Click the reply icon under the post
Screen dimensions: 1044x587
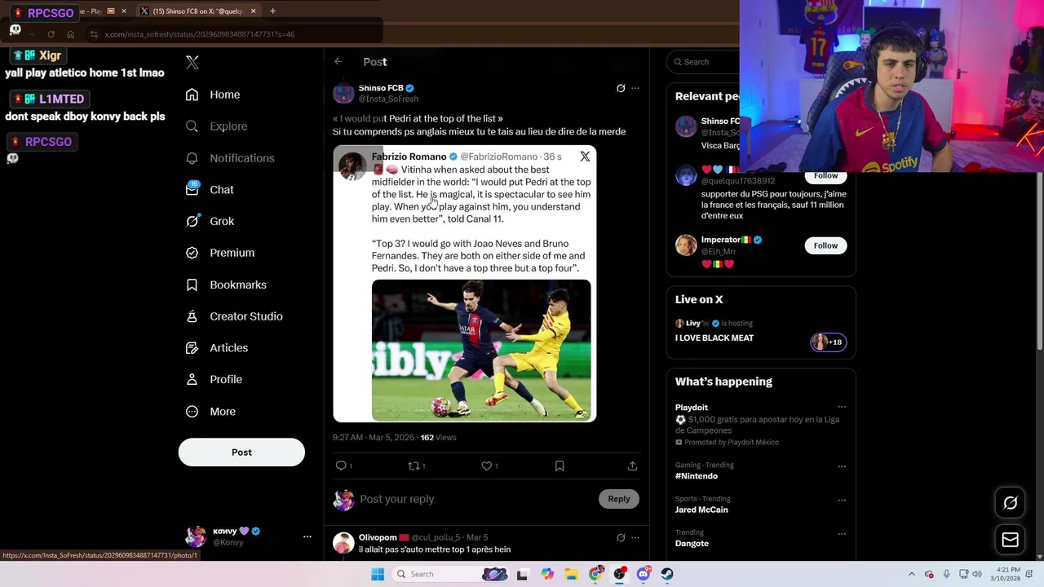pos(341,466)
